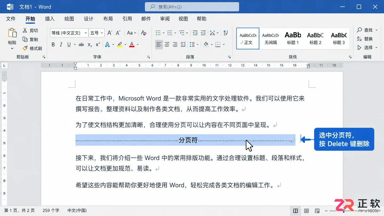The width and height of the screenshot is (384, 216).
Task: Click the 替换 (Replace) button
Action: 365,39
